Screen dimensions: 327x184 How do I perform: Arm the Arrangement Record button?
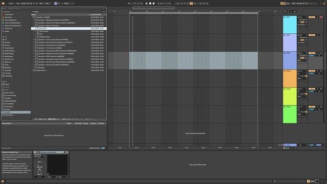(153, 4)
